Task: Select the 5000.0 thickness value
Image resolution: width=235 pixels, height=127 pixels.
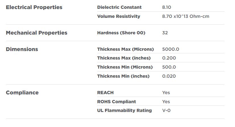Action: [171, 49]
